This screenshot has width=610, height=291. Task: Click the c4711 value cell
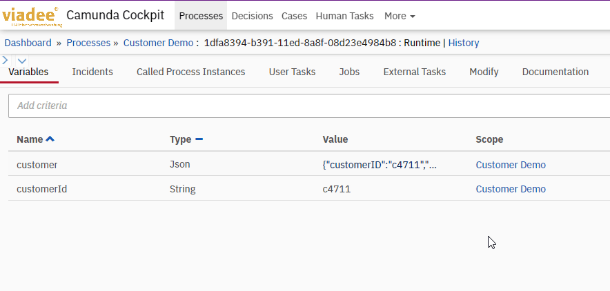coord(337,189)
